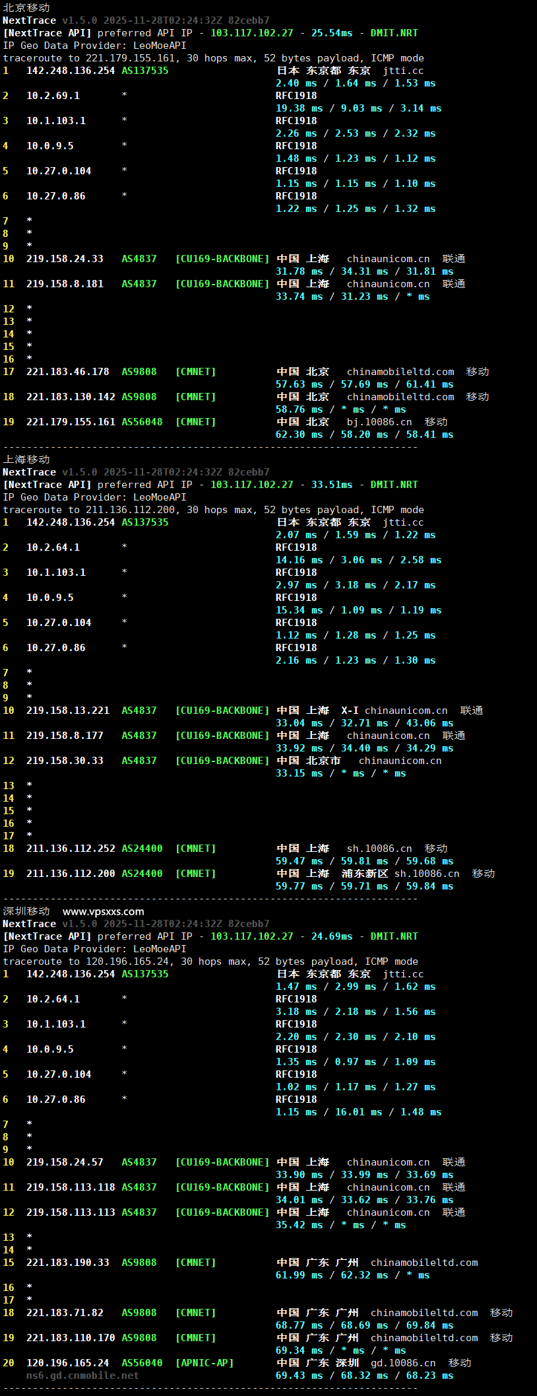Select hop IP 10.2.69.1

click(53, 96)
